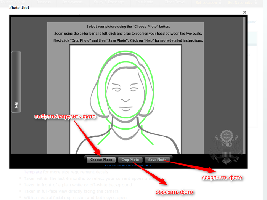Open the Immigrate menu item
The width and height of the screenshot is (267, 200).
144,2
